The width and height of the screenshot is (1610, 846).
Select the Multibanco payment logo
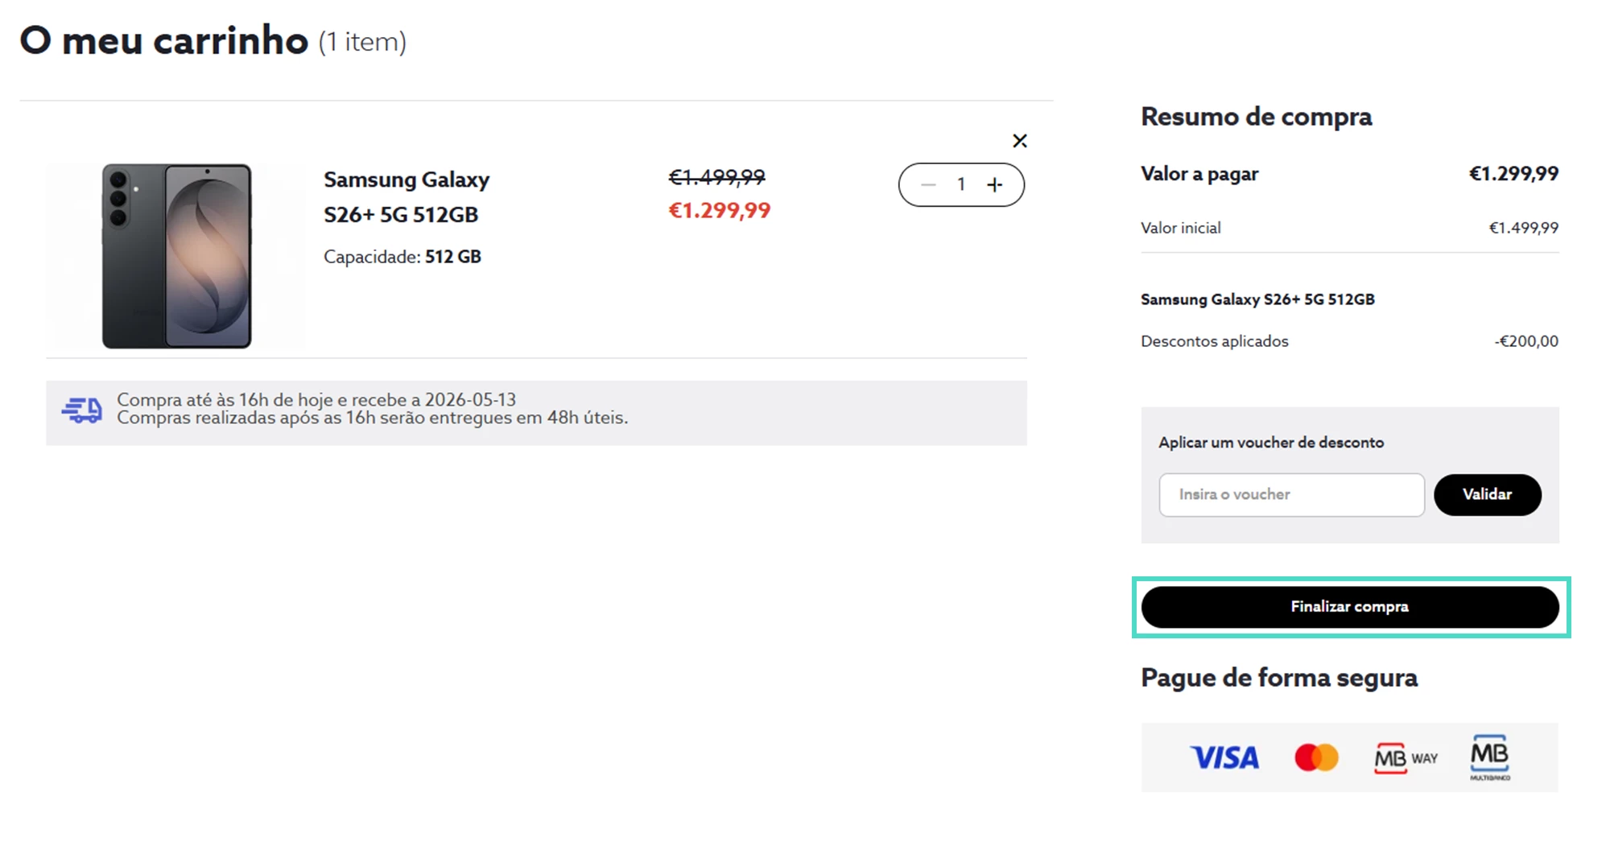click(1490, 757)
